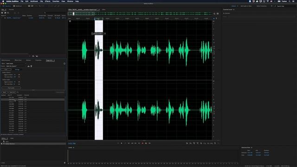
Task: Click the Fast Forward transport button
Action: [x=136, y=143]
